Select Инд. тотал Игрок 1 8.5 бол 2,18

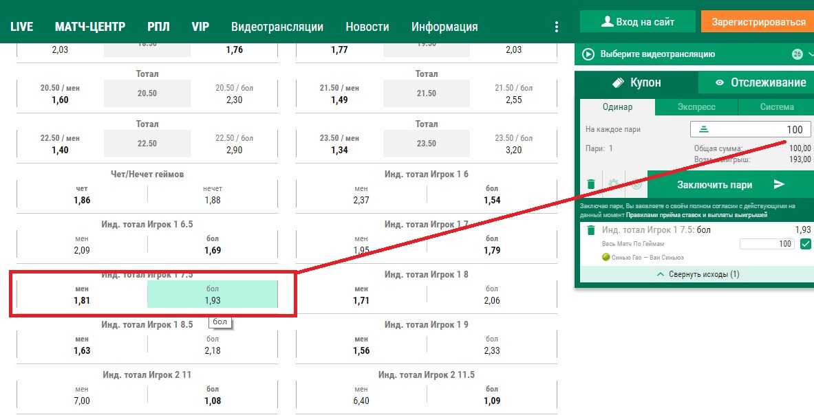(x=213, y=345)
